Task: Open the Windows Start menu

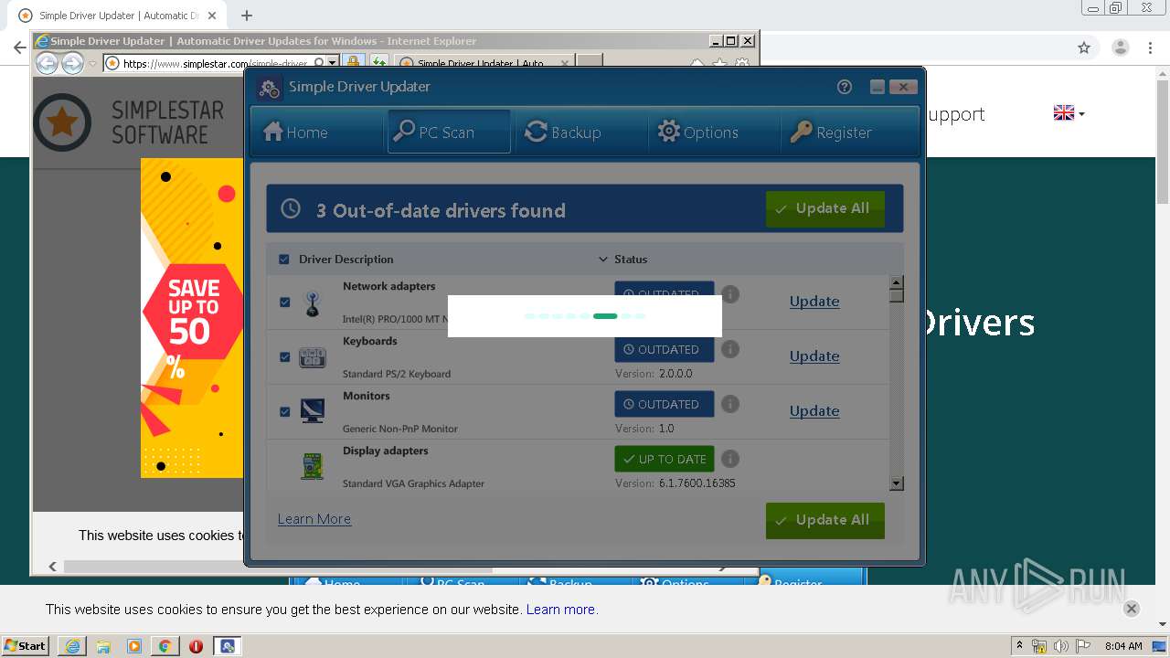Action: tap(25, 645)
